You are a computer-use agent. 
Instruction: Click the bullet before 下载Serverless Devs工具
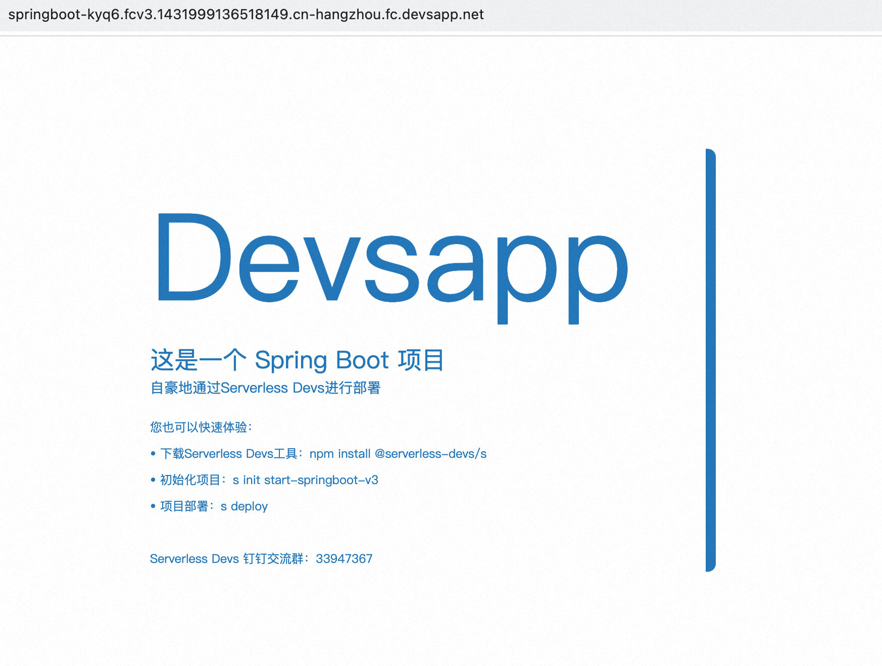[153, 454]
